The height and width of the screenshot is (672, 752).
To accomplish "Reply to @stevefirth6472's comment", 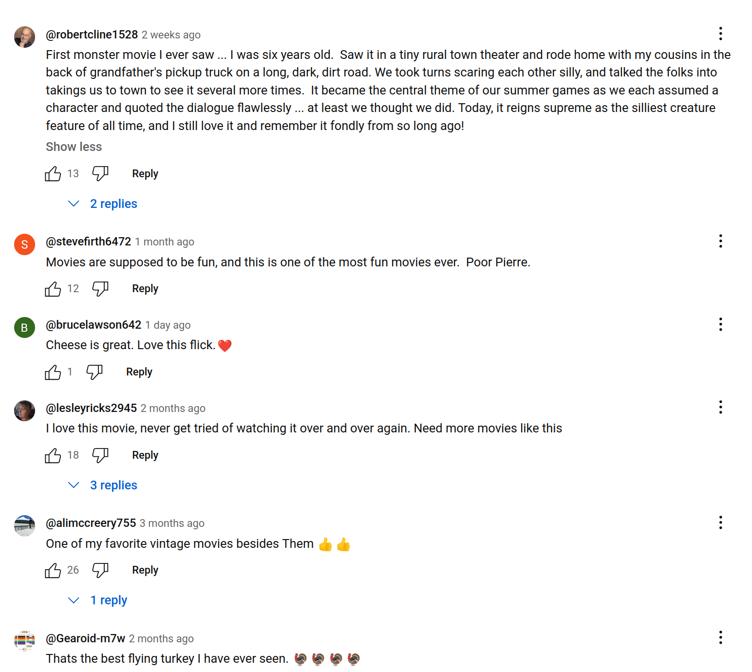I will (145, 289).
